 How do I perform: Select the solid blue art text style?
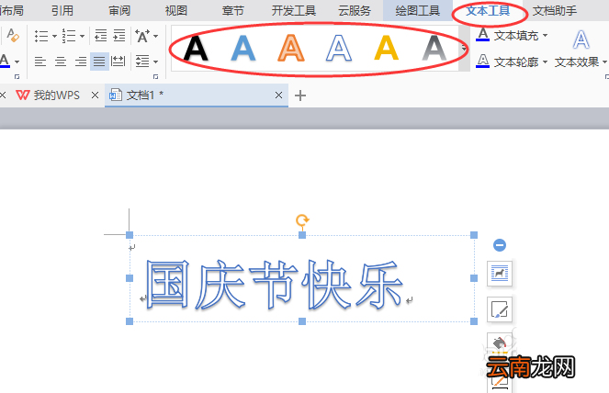tap(243, 48)
